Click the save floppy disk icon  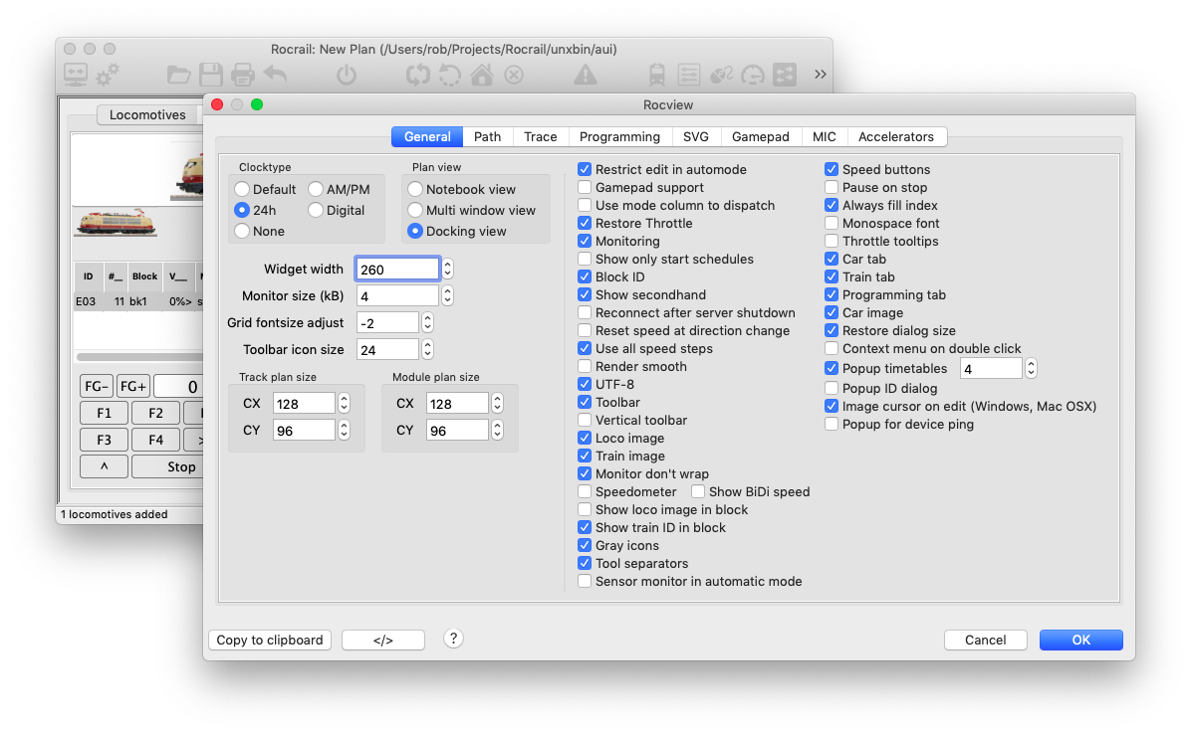tap(210, 75)
